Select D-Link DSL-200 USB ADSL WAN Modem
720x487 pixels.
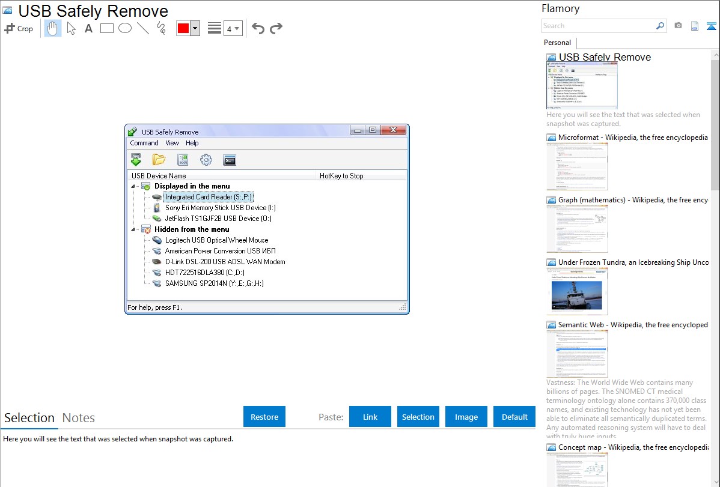tap(225, 262)
